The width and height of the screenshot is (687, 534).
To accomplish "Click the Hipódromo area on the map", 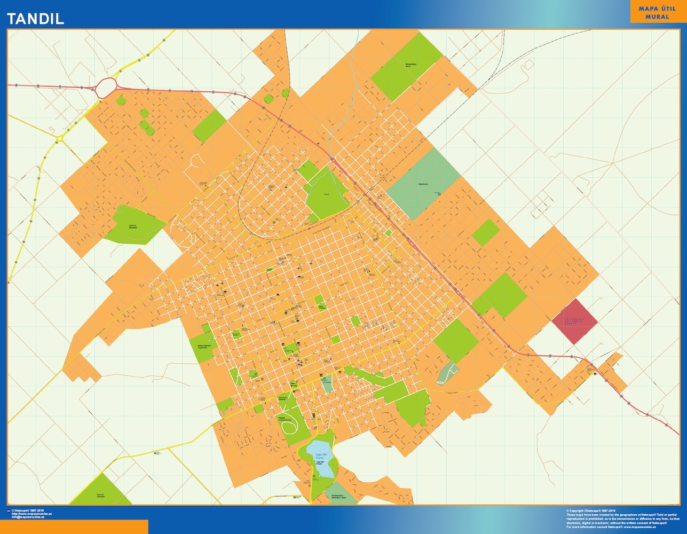I will pos(423,184).
